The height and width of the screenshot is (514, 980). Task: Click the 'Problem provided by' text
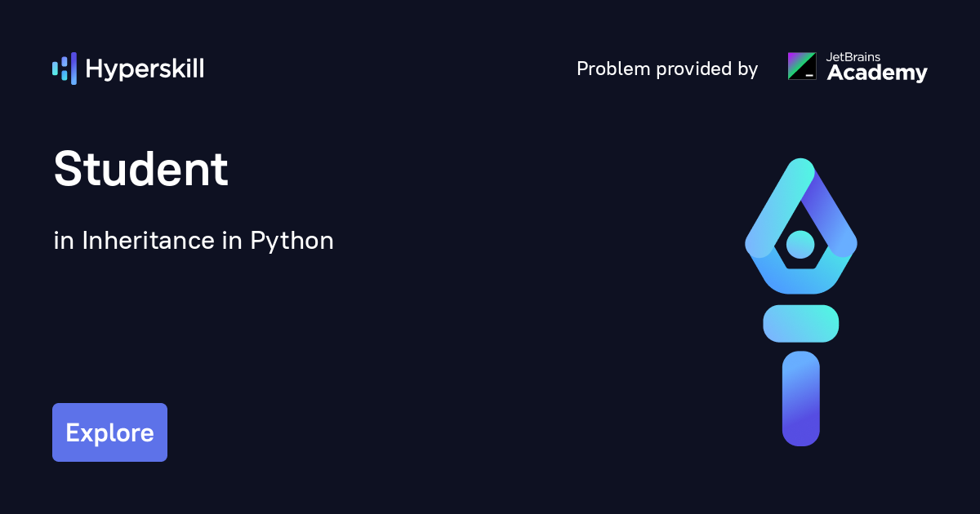666,69
